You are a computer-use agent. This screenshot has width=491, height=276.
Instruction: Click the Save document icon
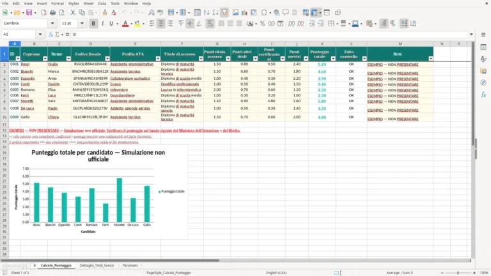tap(29, 13)
